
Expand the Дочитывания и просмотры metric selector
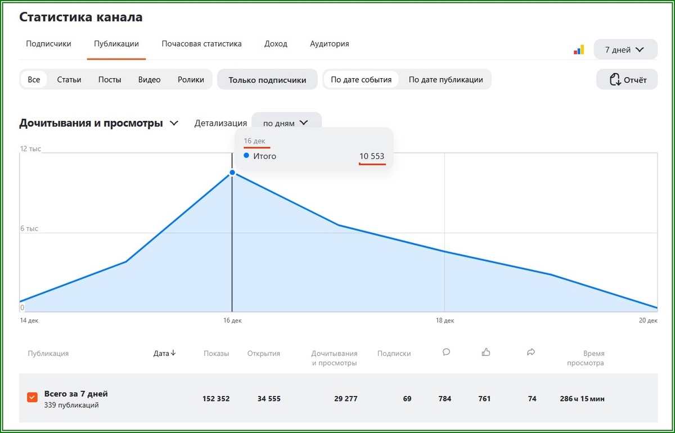coord(99,123)
